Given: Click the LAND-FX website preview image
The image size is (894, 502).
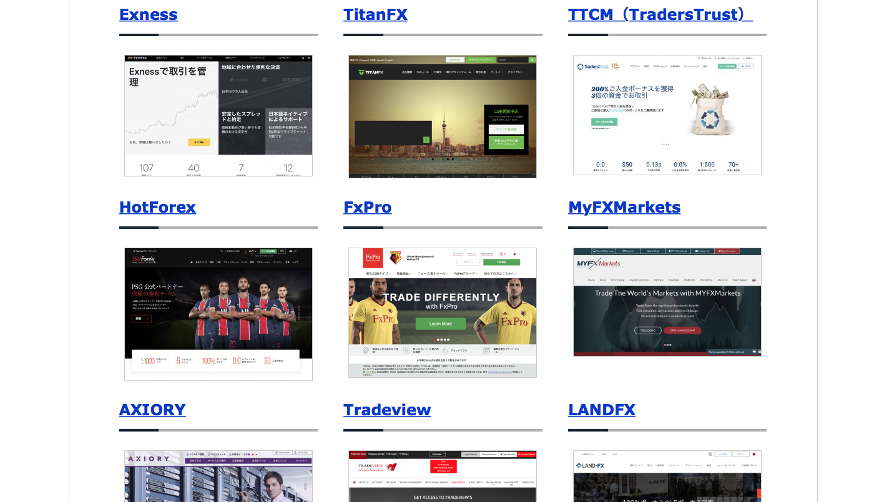Looking at the screenshot, I should click(667, 476).
